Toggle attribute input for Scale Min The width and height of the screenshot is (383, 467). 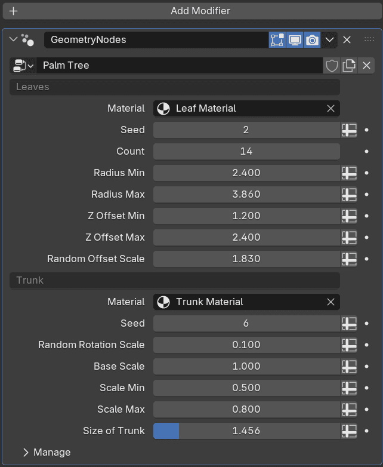349,388
